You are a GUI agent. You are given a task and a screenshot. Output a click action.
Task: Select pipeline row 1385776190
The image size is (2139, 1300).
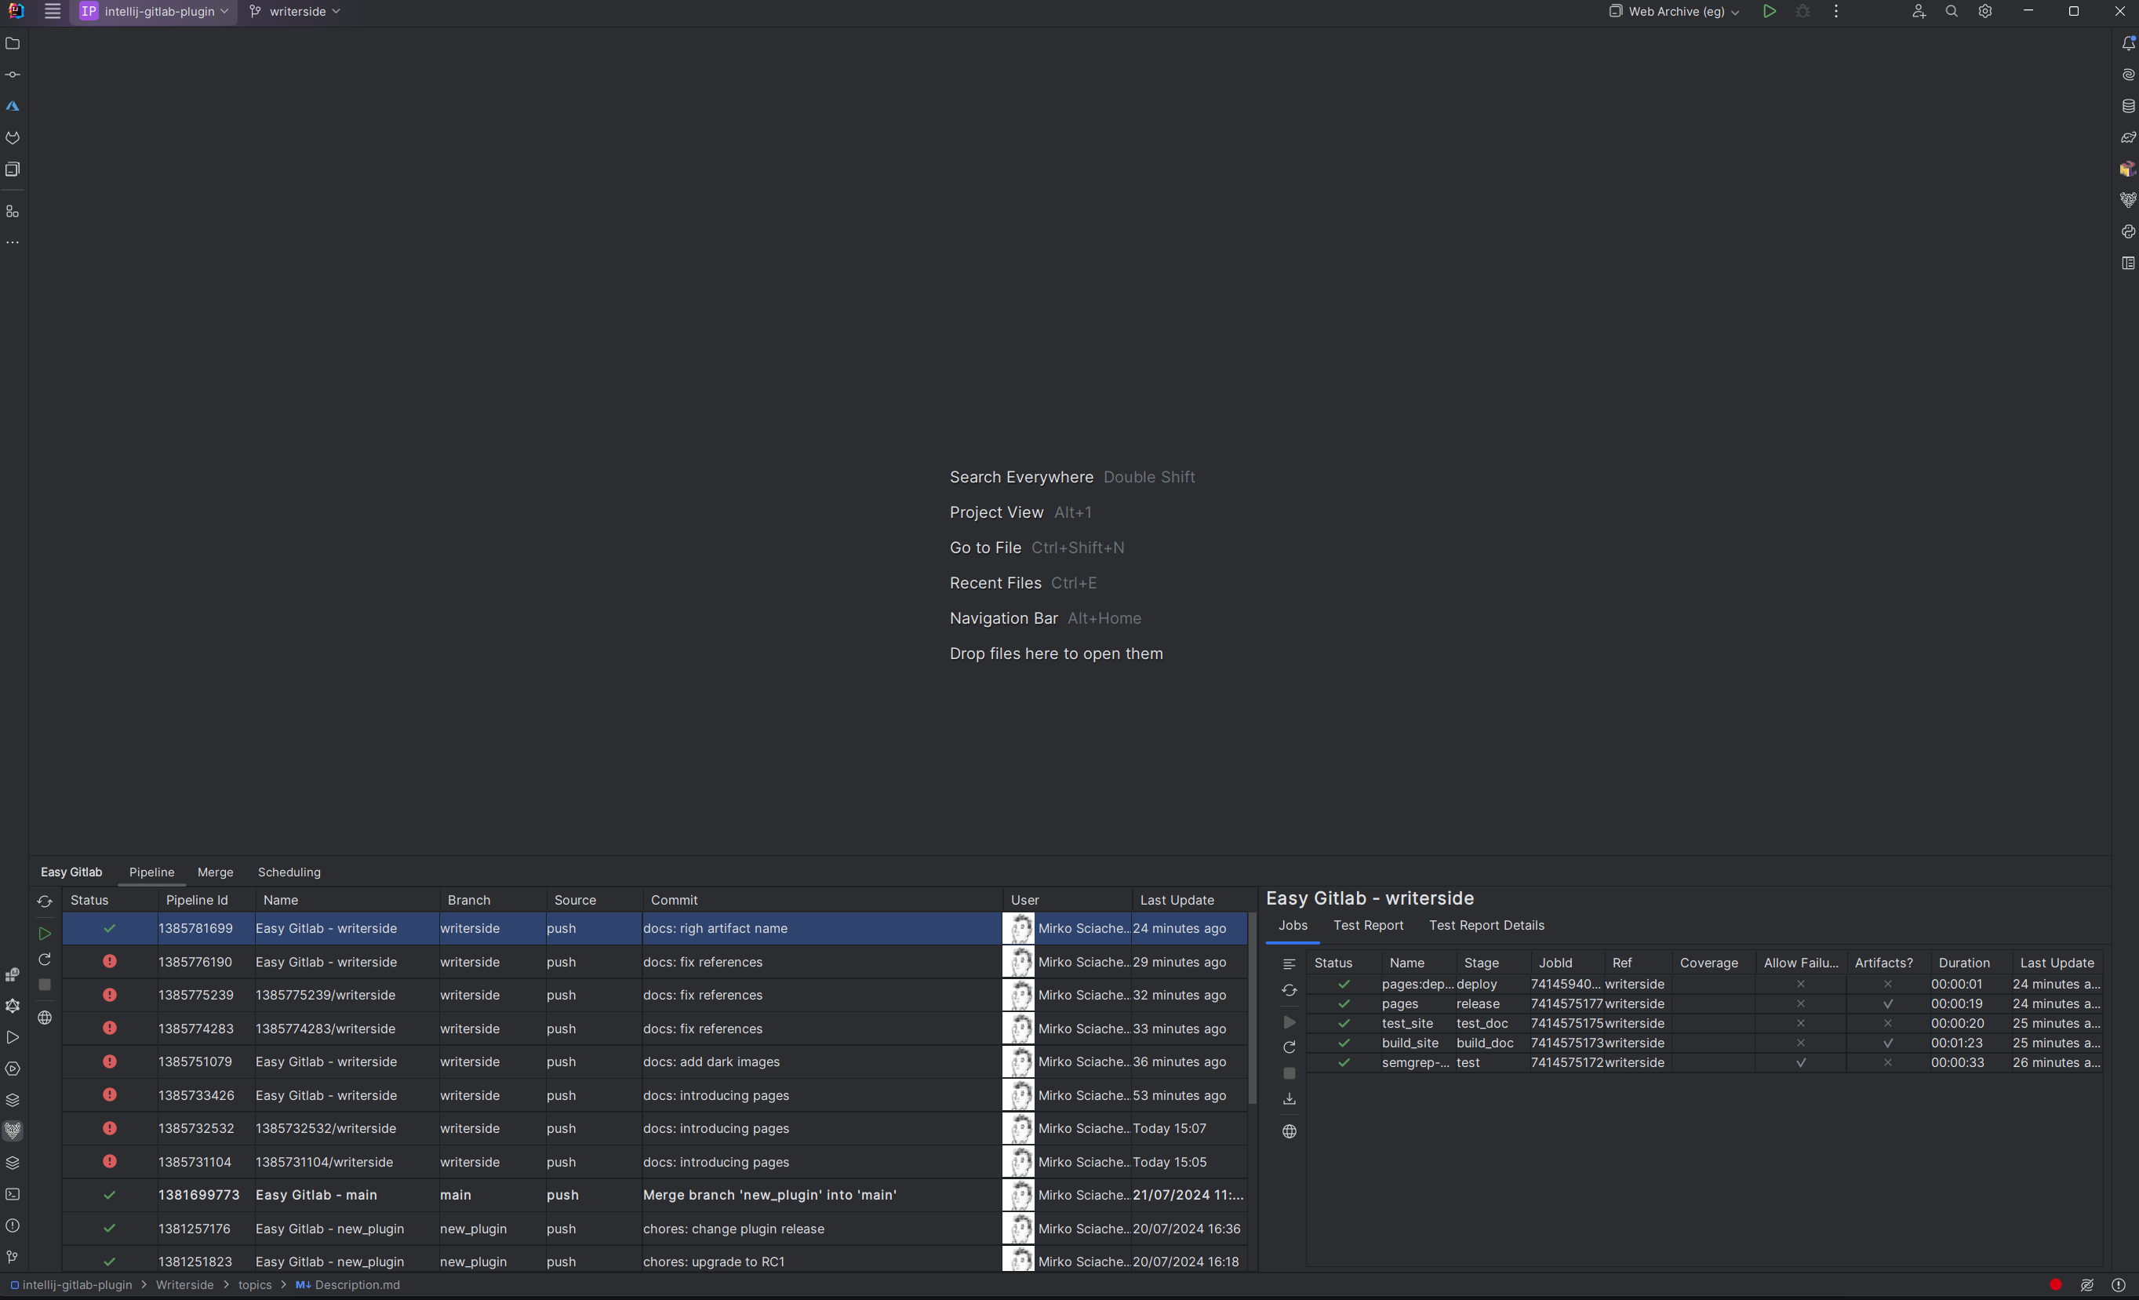pyautogui.click(x=654, y=962)
